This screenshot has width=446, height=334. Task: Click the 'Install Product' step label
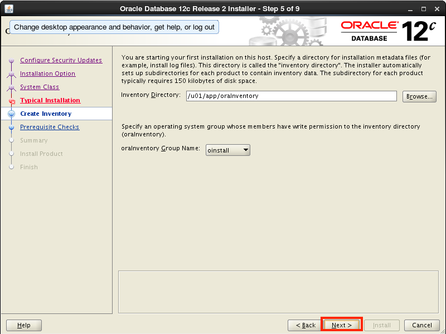click(41, 154)
